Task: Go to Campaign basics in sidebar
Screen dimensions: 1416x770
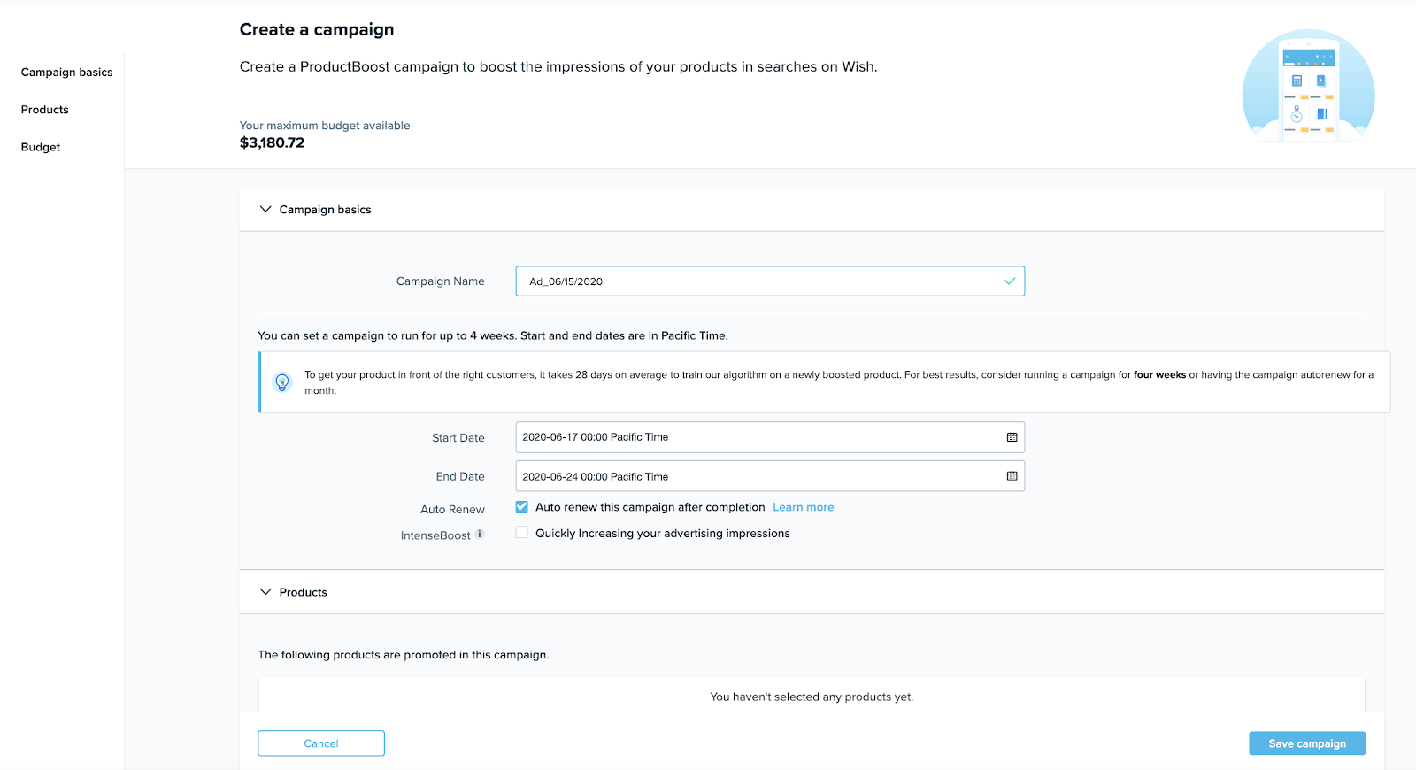Action: (67, 73)
